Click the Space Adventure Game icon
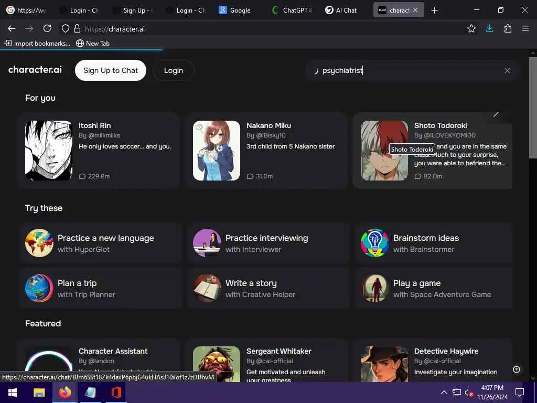537x403 pixels. (x=374, y=288)
